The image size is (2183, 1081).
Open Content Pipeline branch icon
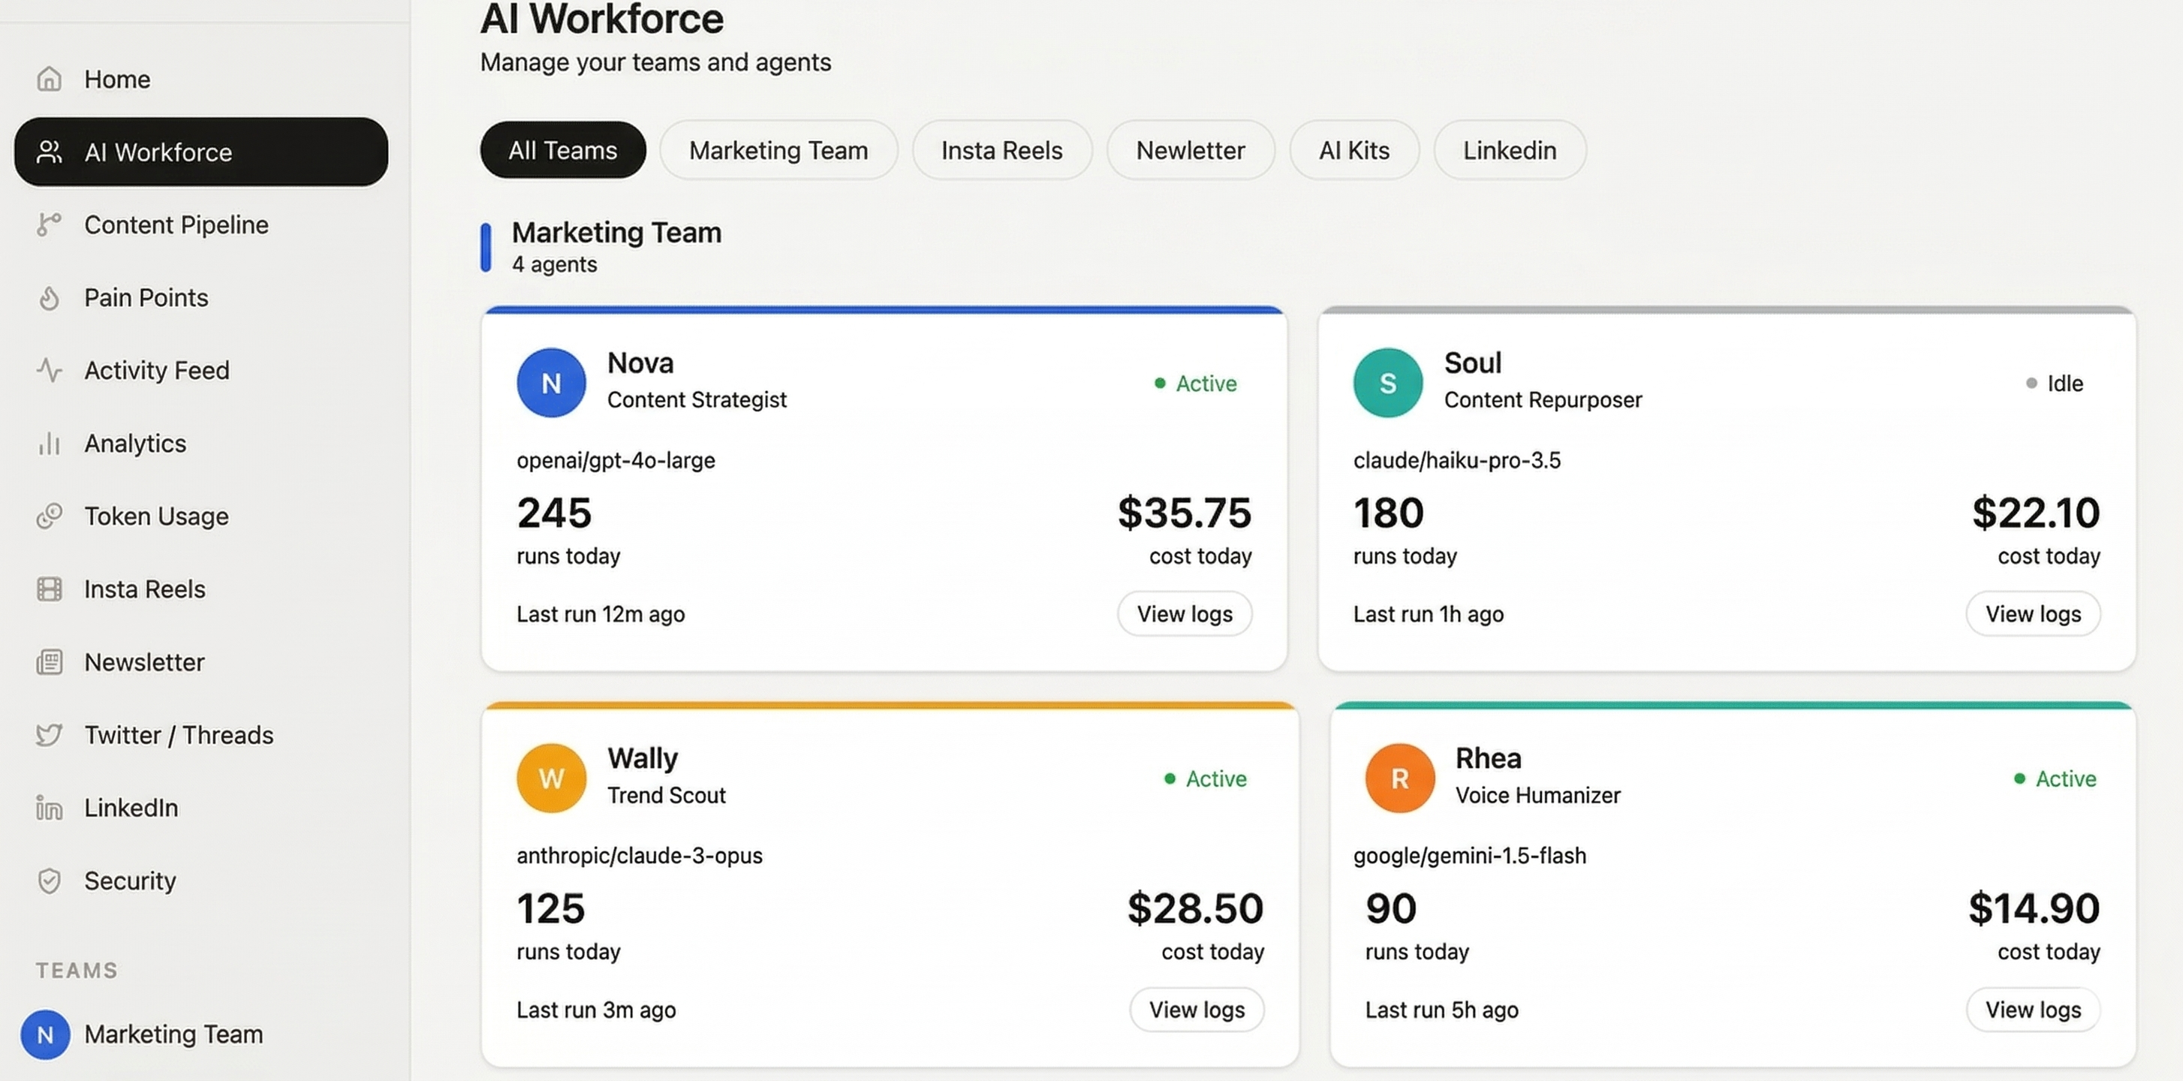tap(49, 224)
